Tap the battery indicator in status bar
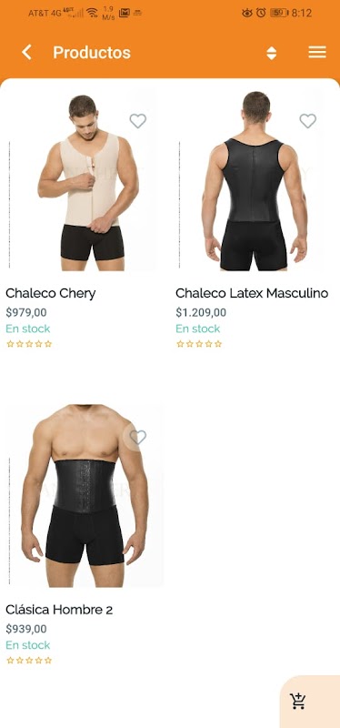Image resolution: width=340 pixels, height=728 pixels. pos(279,13)
